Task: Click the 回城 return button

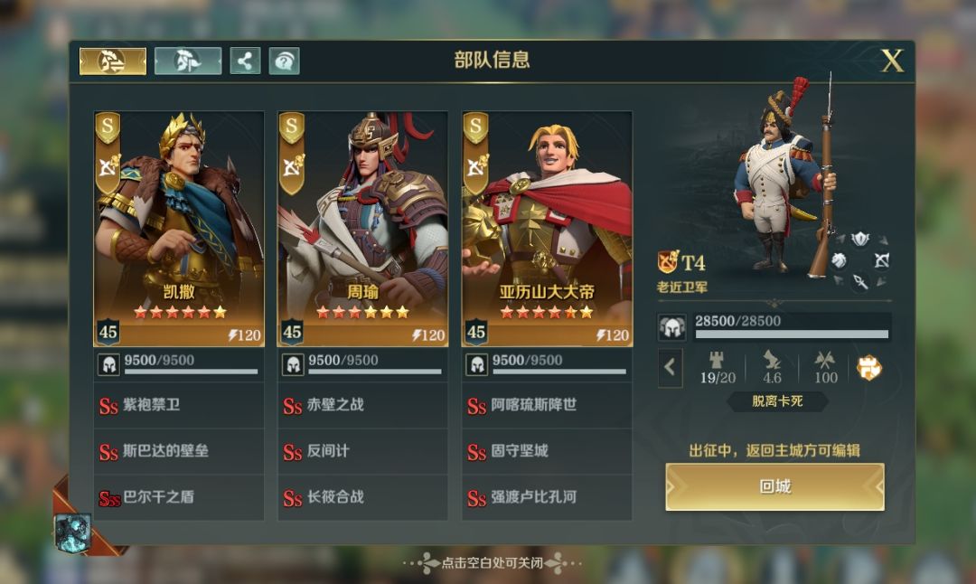Action: [x=775, y=487]
